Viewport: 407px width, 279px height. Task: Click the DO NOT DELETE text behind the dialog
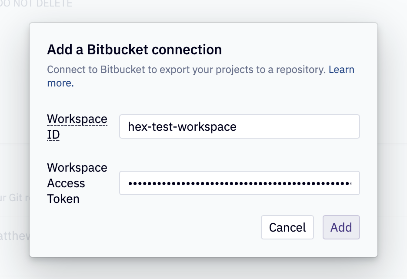(x=35, y=3)
